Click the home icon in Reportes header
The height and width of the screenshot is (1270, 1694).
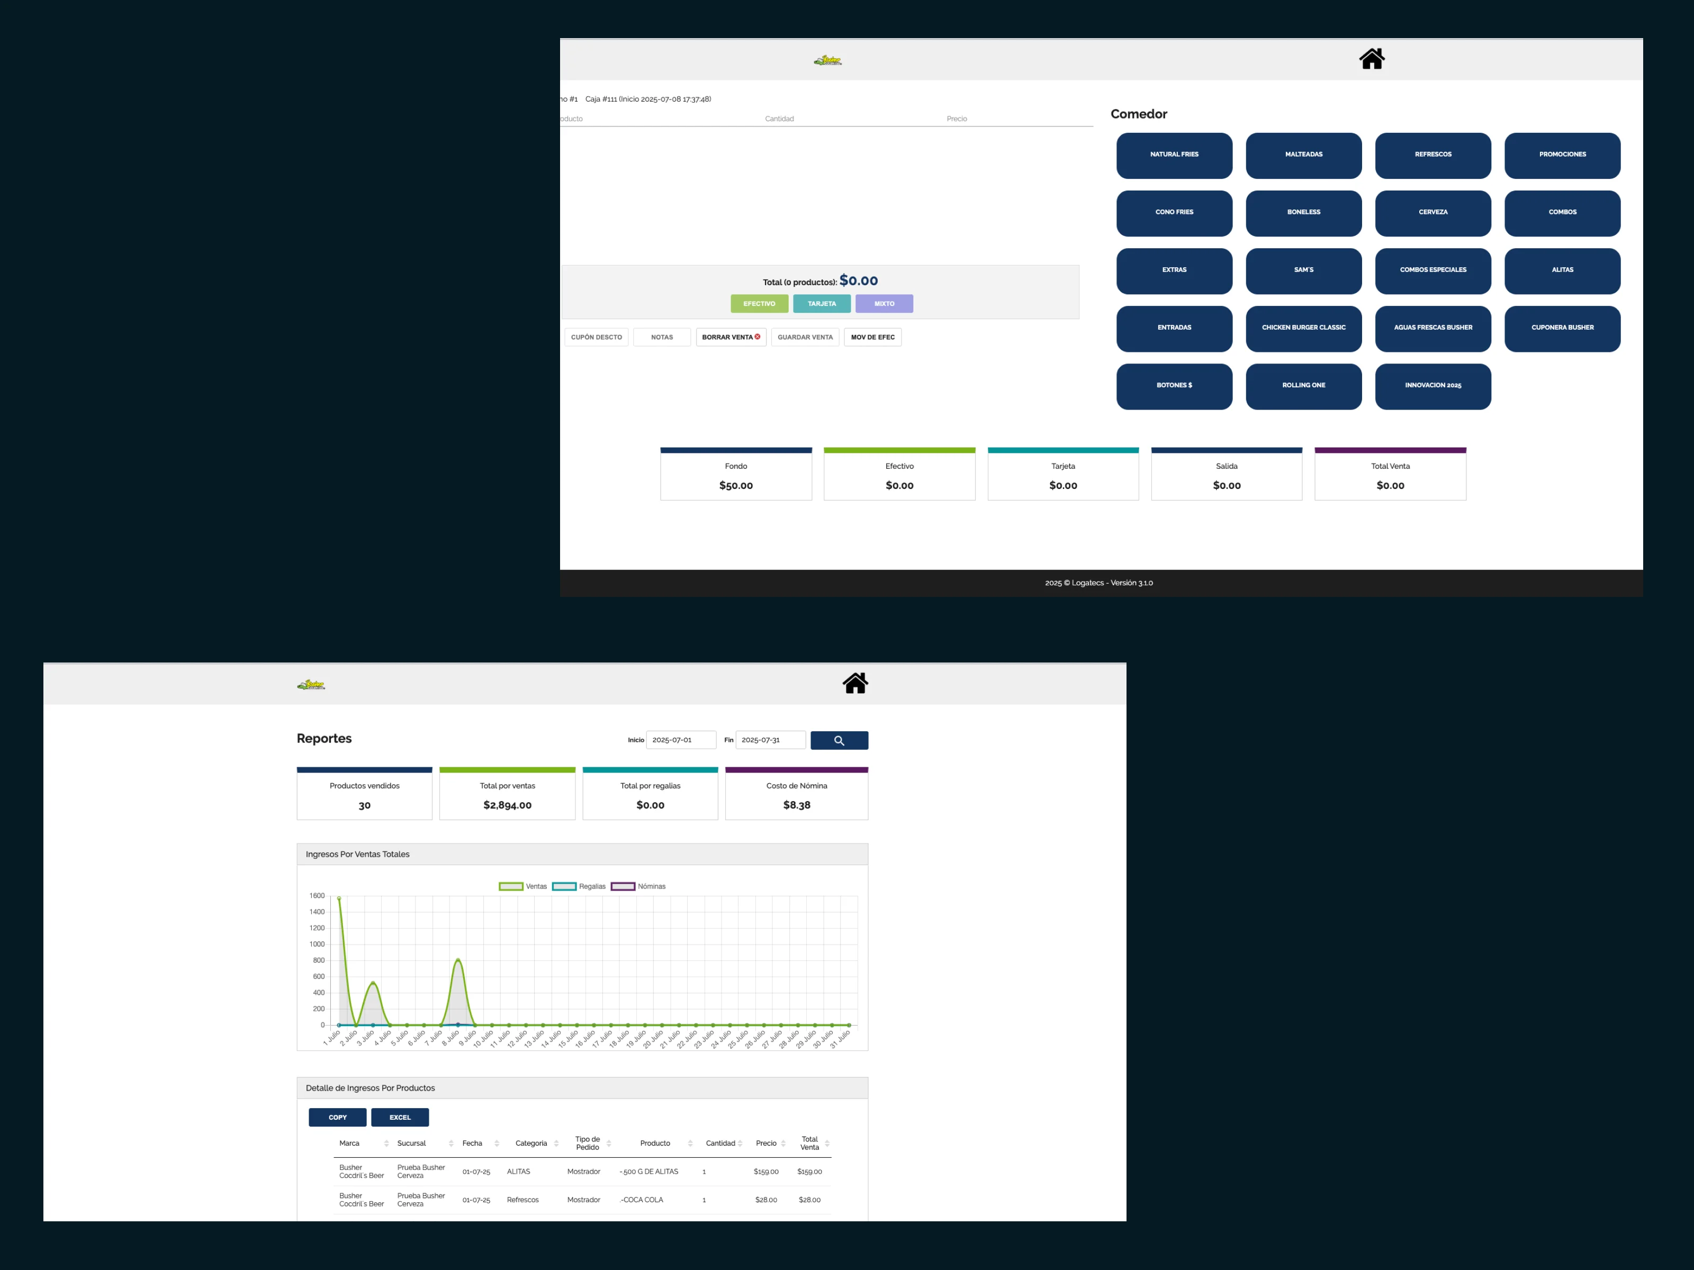854,683
